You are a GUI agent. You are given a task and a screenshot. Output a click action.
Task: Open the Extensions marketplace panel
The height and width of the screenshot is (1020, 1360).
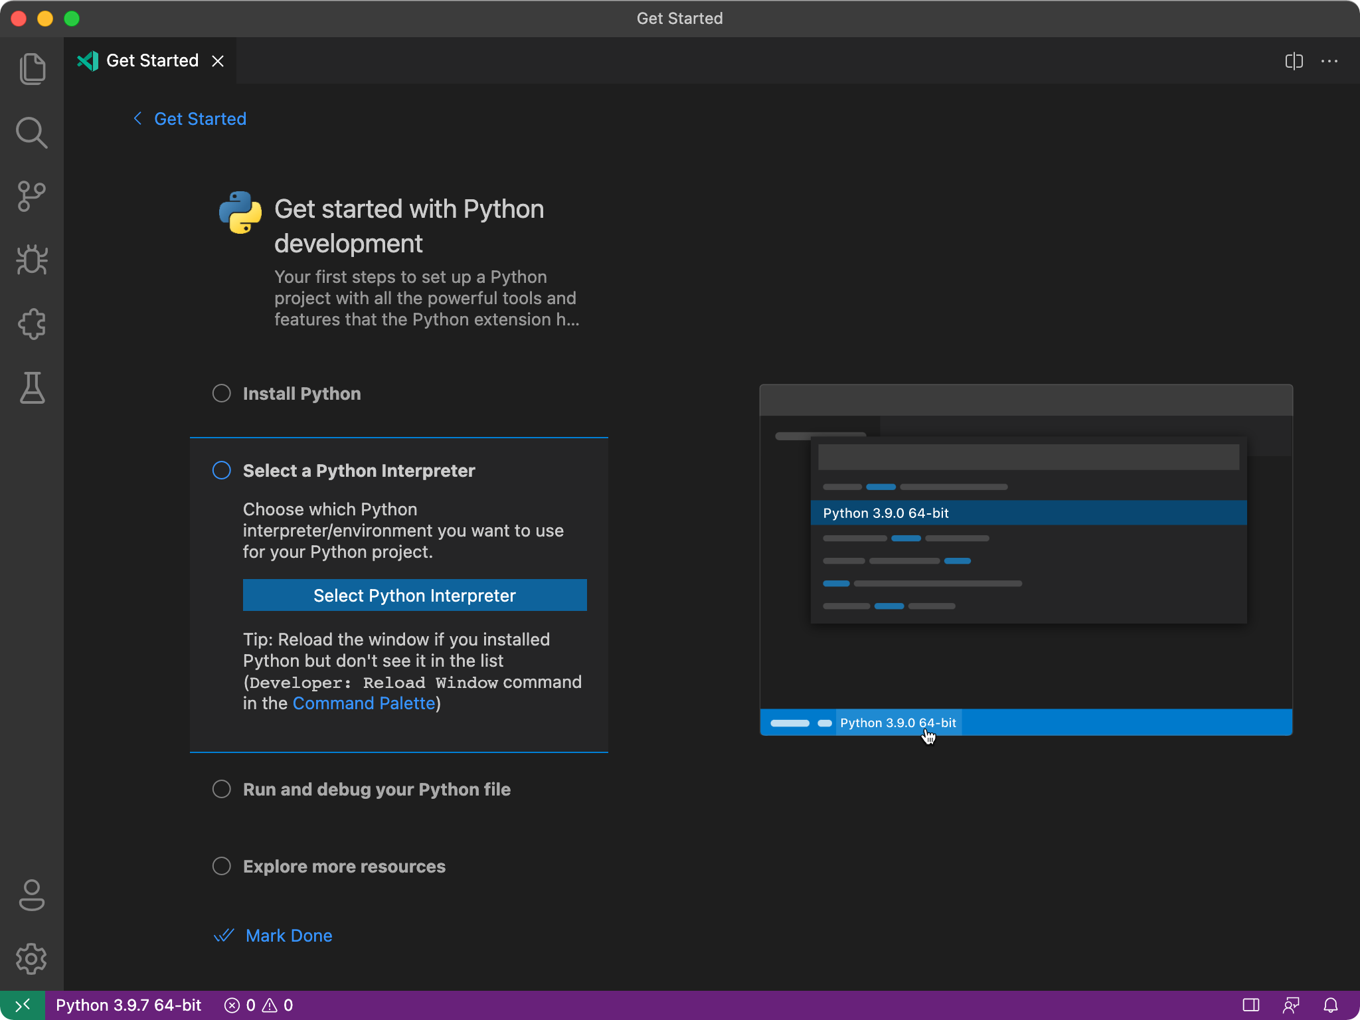pos(32,324)
